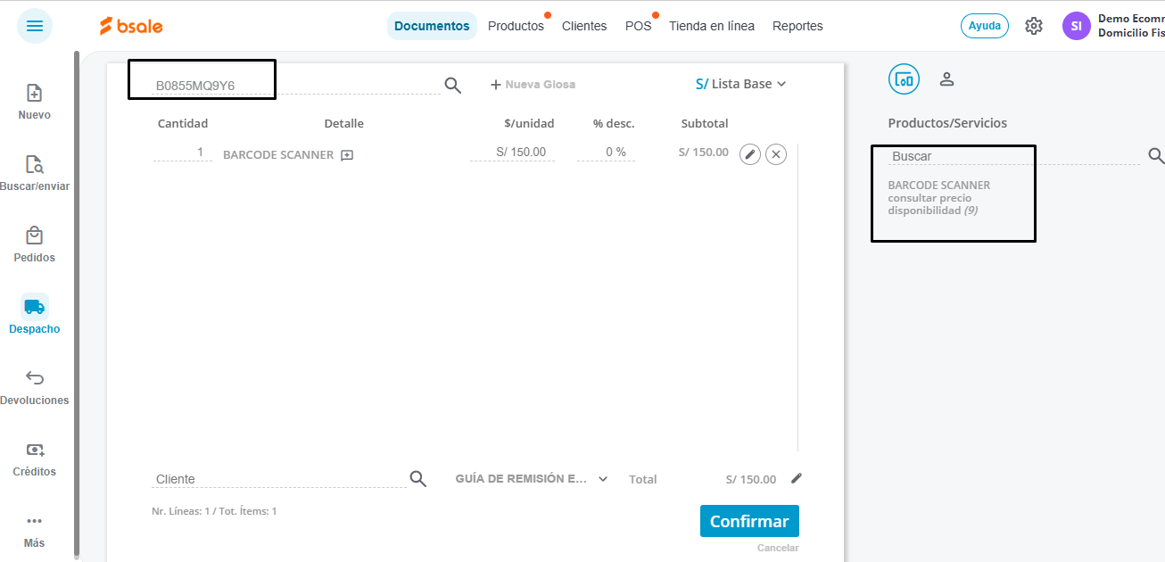Open SI user avatar
This screenshot has width=1165, height=562.
(1077, 26)
